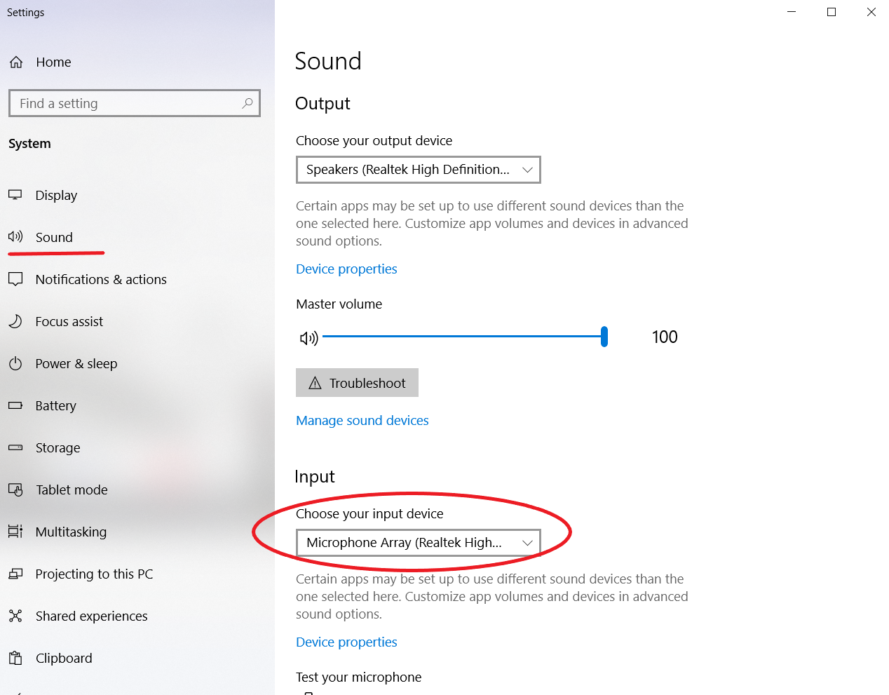
Task: Click the Display monitor icon
Action: click(15, 195)
